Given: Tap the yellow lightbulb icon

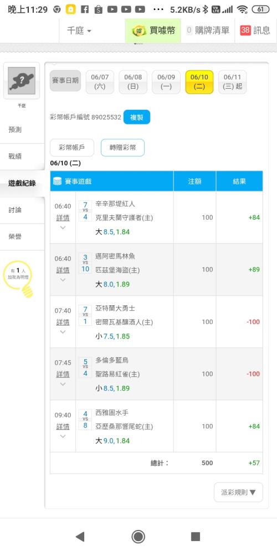Looking at the screenshot, I should 28,291.
